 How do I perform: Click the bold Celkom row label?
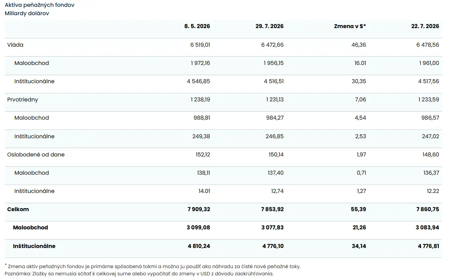pos(18,209)
